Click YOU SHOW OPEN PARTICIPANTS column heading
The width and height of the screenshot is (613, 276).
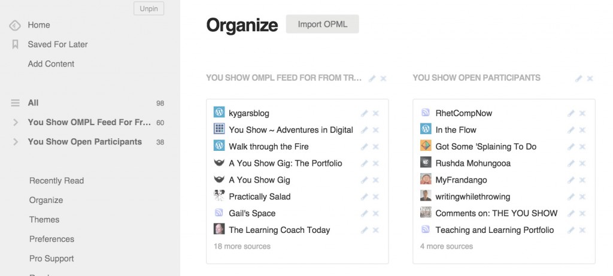[477, 78]
